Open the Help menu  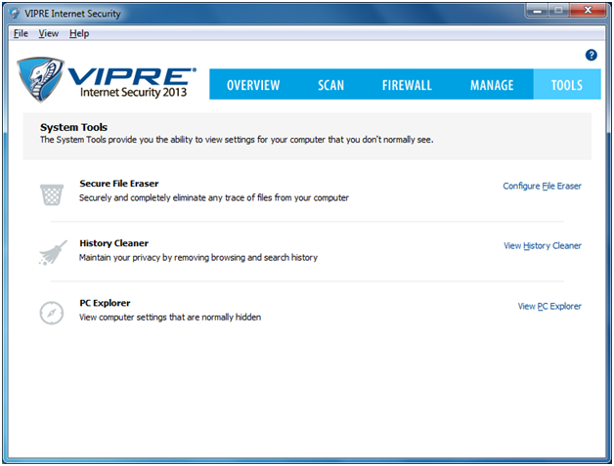[79, 33]
